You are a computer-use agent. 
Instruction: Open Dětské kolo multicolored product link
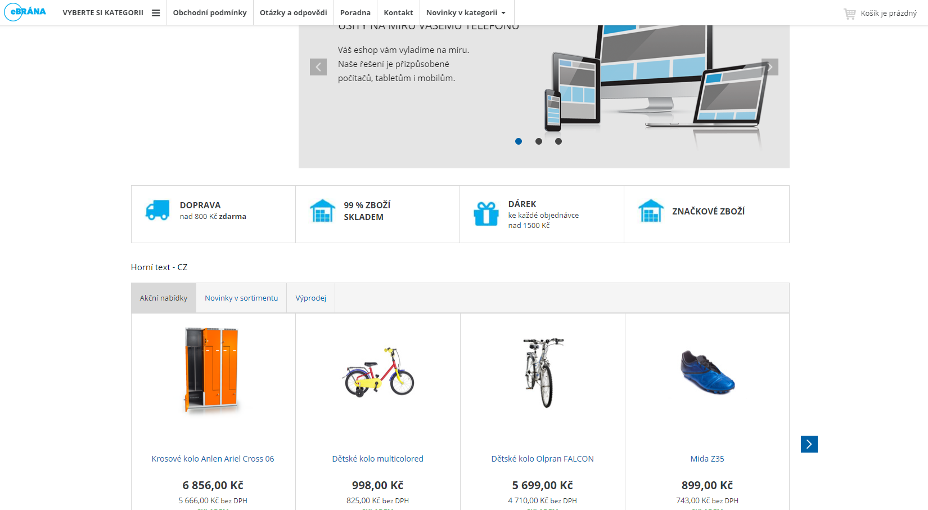click(378, 459)
